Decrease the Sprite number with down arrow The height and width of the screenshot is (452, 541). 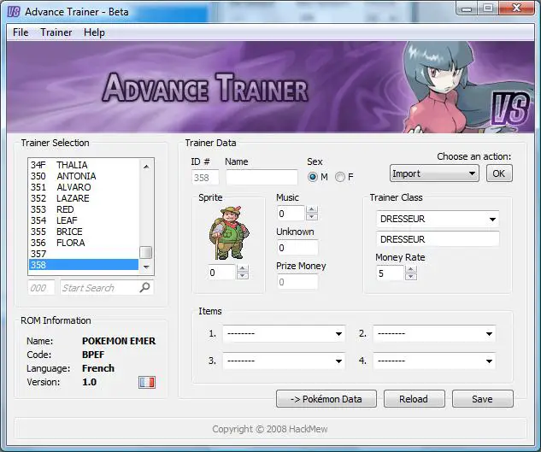pos(243,275)
